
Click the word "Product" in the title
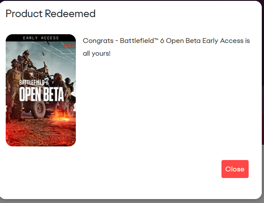(24, 14)
